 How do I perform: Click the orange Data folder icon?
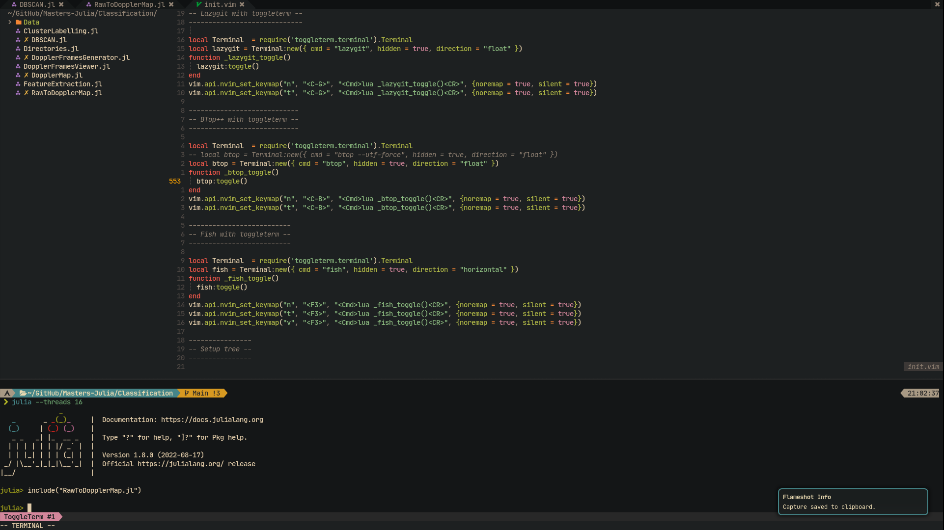(x=18, y=22)
